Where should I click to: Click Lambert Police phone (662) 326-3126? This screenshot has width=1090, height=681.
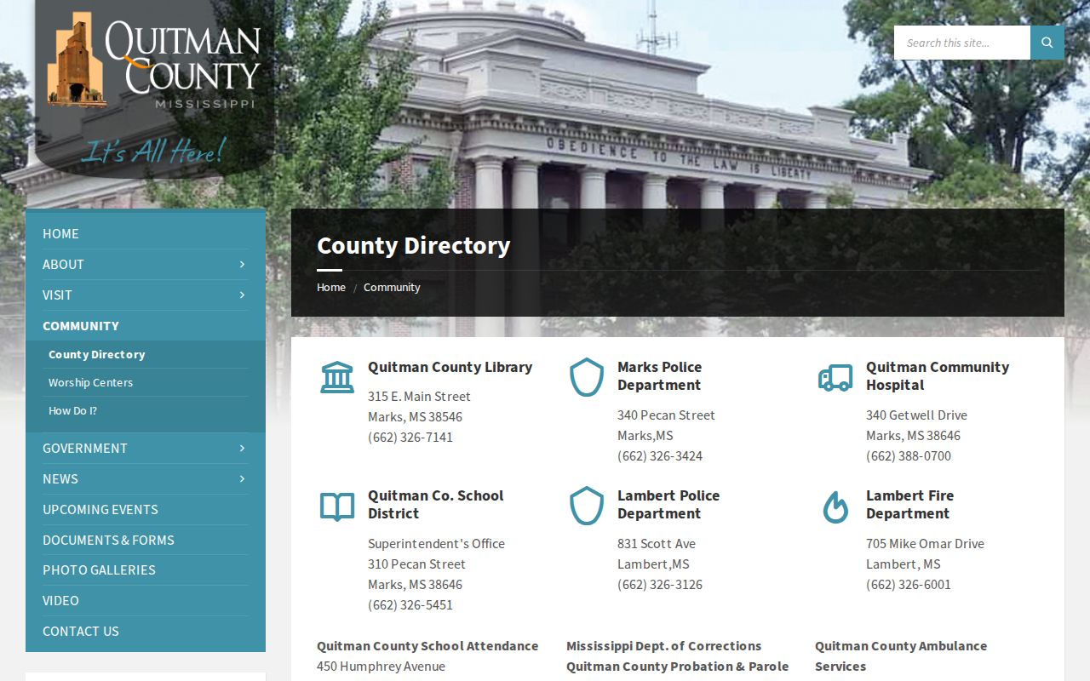[x=660, y=584]
